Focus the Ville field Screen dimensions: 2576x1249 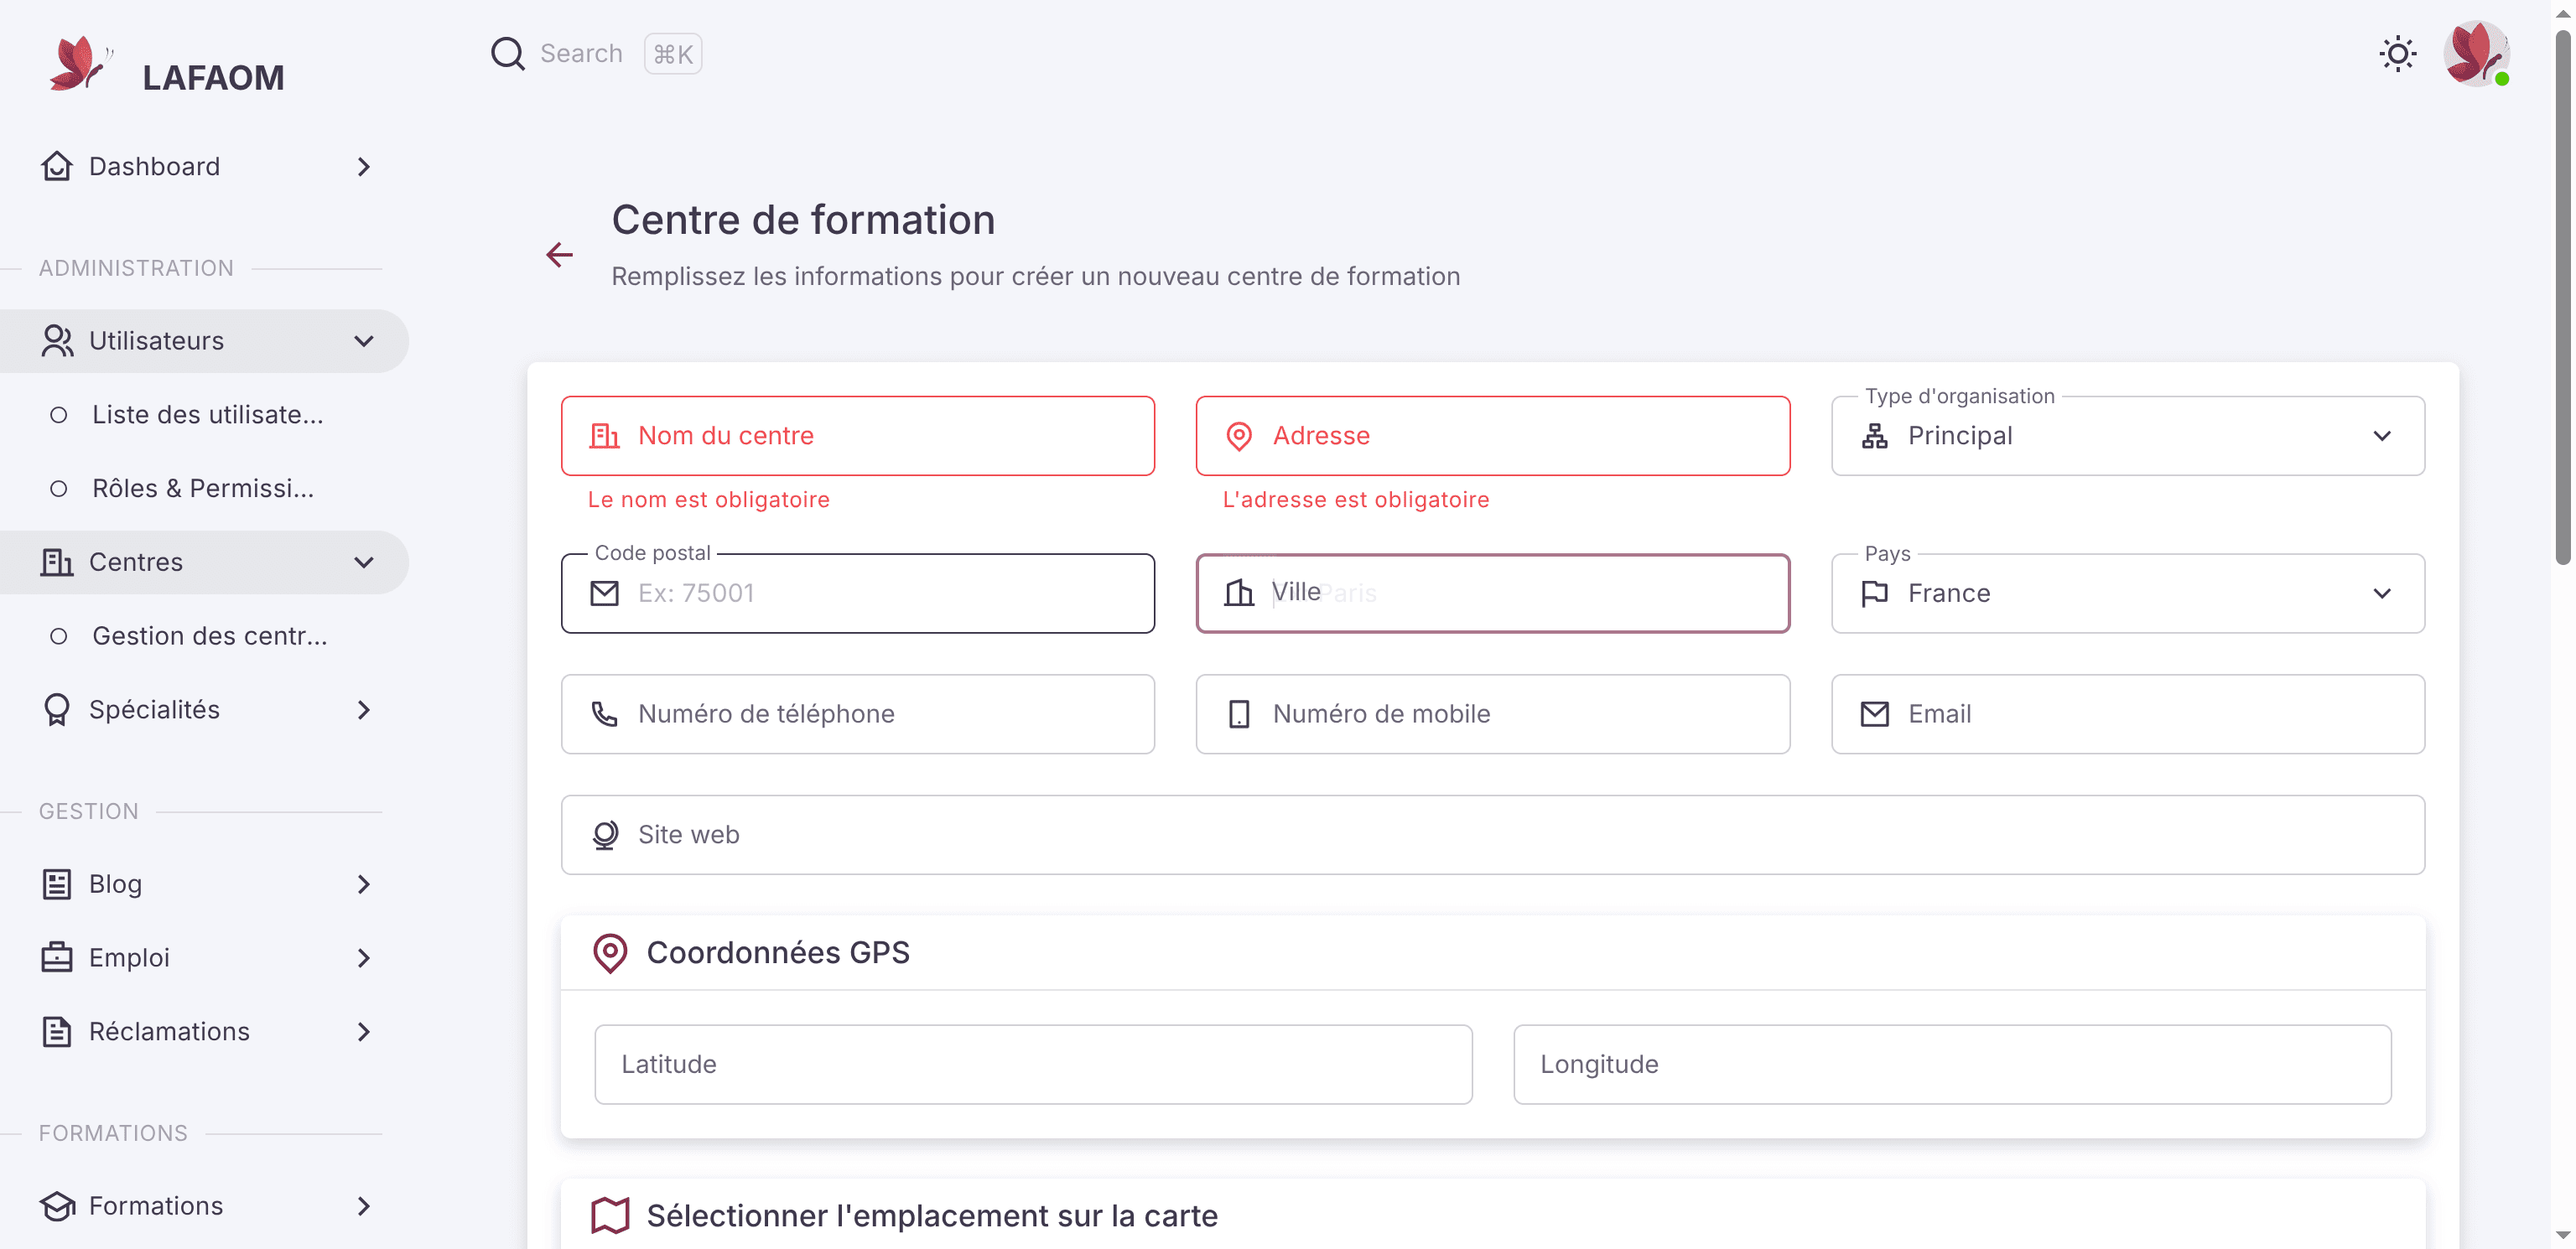tap(1492, 594)
